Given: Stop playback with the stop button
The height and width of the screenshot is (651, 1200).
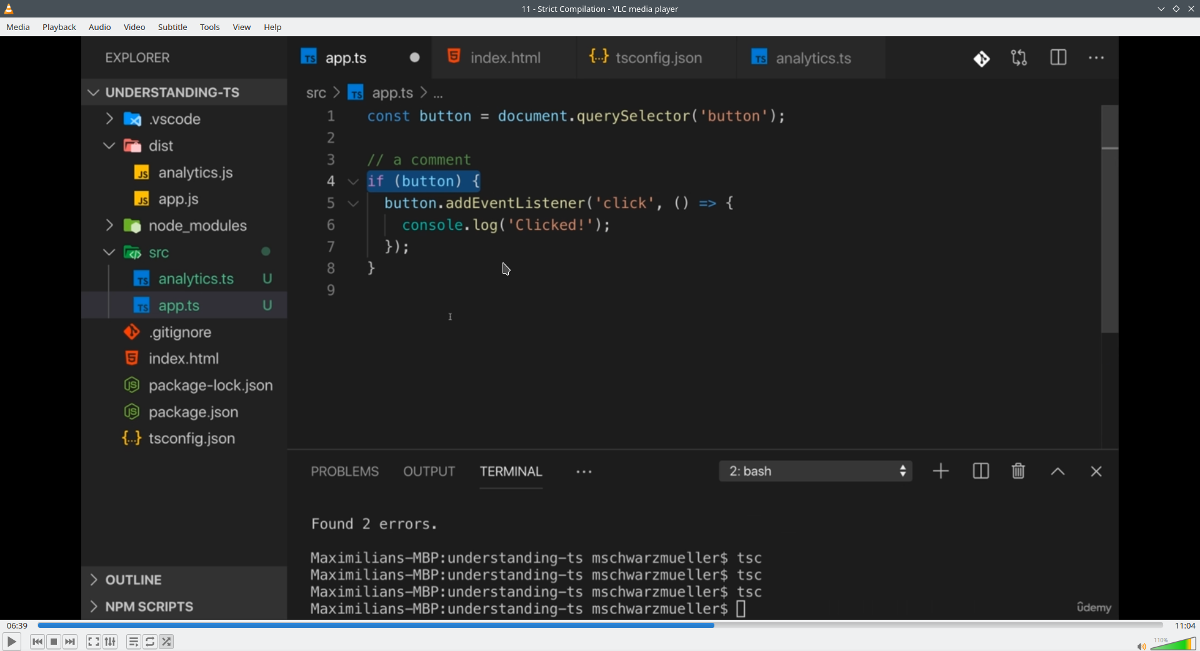Looking at the screenshot, I should (x=54, y=642).
